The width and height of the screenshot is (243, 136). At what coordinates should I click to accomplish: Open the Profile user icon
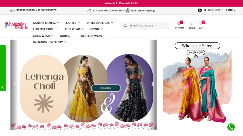191,24
